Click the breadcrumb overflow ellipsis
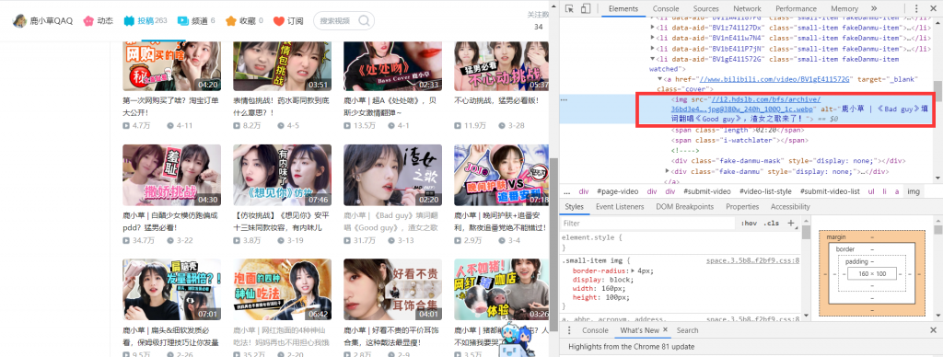Screen dimensions: 943x357 pyautogui.click(x=566, y=191)
